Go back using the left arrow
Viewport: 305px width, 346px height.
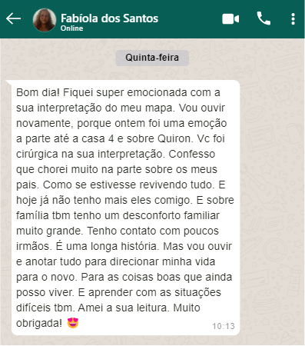[13, 18]
